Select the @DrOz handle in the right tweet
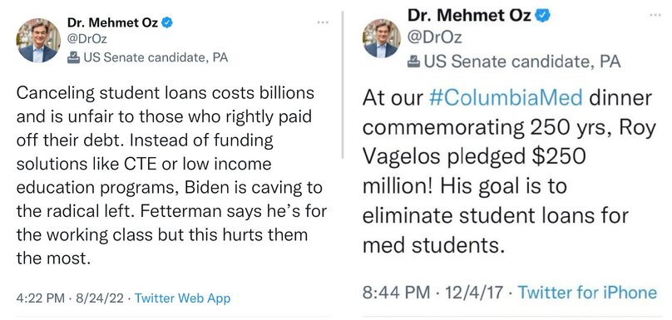The height and width of the screenshot is (320, 672). (435, 37)
